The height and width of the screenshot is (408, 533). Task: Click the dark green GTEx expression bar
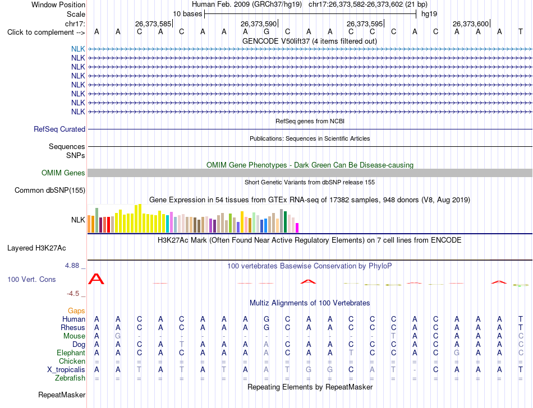point(286,222)
